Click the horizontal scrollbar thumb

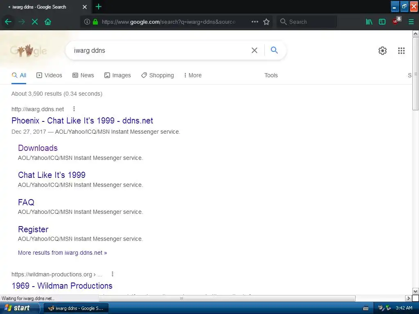pos(227,298)
